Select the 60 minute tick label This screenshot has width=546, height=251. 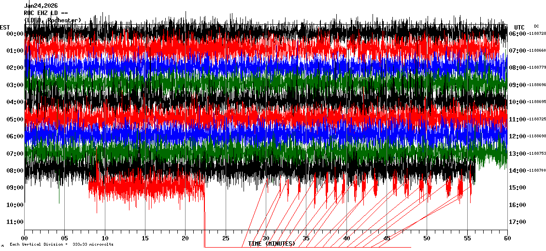(x=507, y=238)
